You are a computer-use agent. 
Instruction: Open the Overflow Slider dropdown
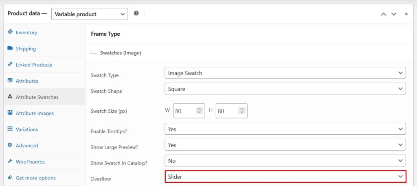[285, 177]
